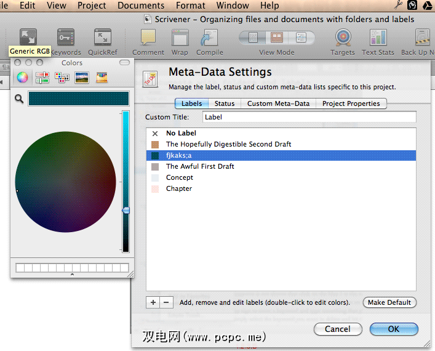The image size is (435, 351).
Task: Click the Wrap toolbar icon
Action: point(180,38)
